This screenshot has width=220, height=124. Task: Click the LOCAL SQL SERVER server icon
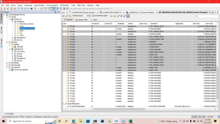(12, 70)
